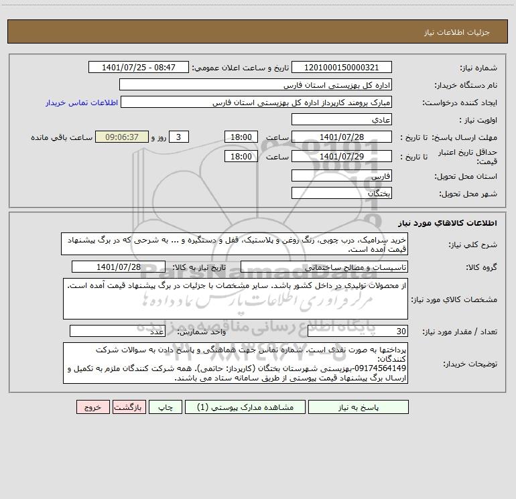Click response deadline date 1401/07/28 field

342,137
